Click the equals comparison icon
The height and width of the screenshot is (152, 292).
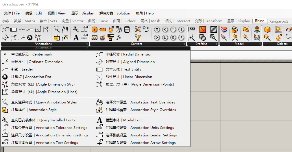point(173,29)
